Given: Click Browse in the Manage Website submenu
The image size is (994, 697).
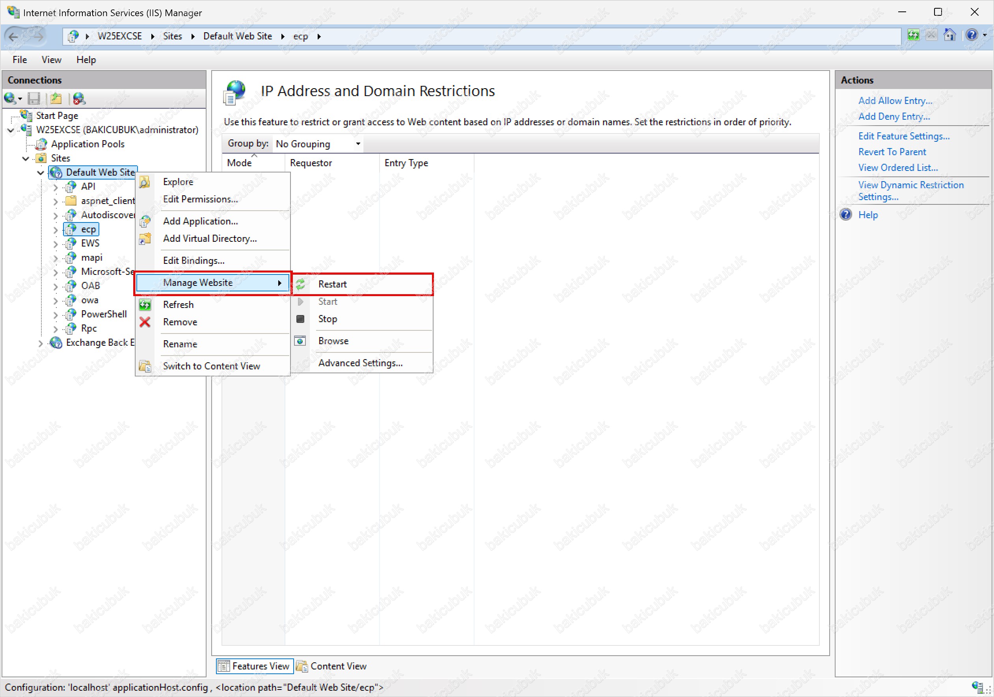Looking at the screenshot, I should pyautogui.click(x=362, y=341).
